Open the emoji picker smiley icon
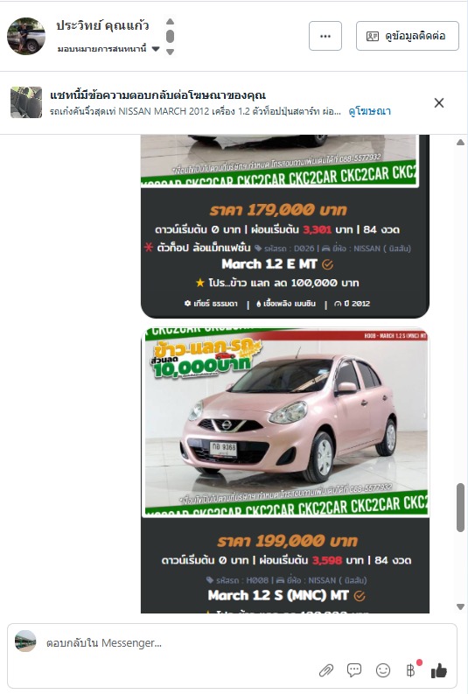 (x=383, y=670)
